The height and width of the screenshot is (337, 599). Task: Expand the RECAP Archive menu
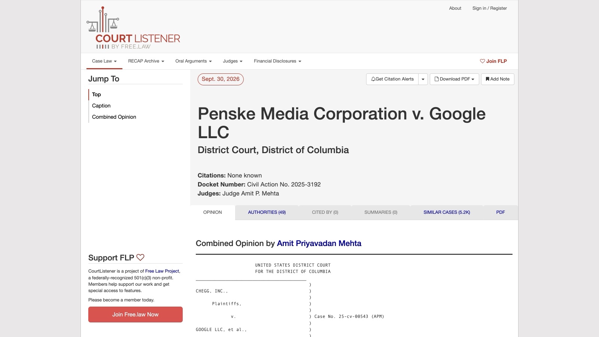(x=146, y=61)
